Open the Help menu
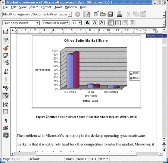The height and width of the screenshot is (163, 168). pyautogui.click(x=83, y=7)
